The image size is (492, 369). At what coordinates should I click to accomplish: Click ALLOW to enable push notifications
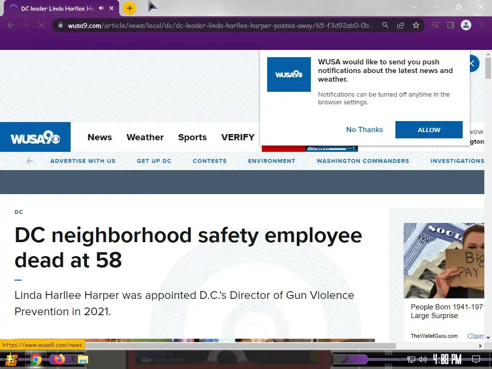pyautogui.click(x=429, y=130)
